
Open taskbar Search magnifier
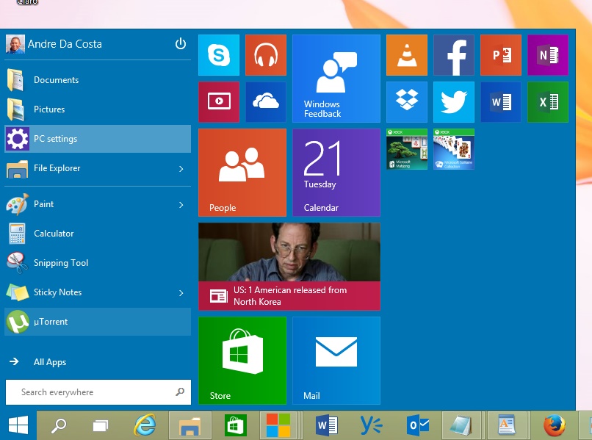pos(59,425)
